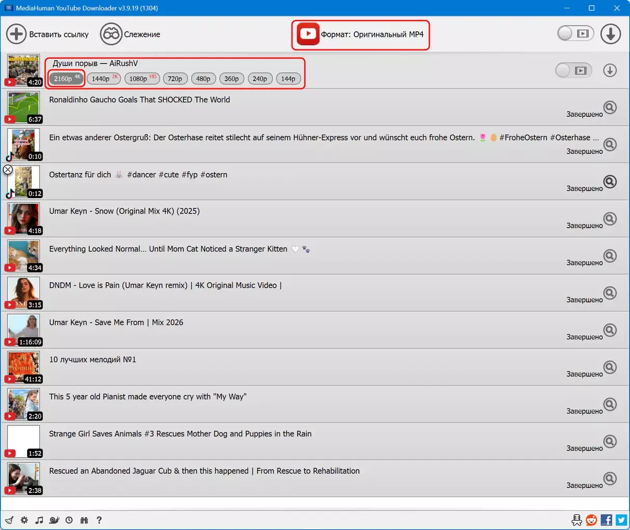Open settings gear icon in bottom bar
630x530 pixels.
click(x=24, y=520)
